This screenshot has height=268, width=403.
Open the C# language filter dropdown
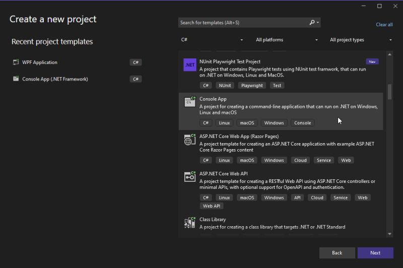(x=212, y=40)
